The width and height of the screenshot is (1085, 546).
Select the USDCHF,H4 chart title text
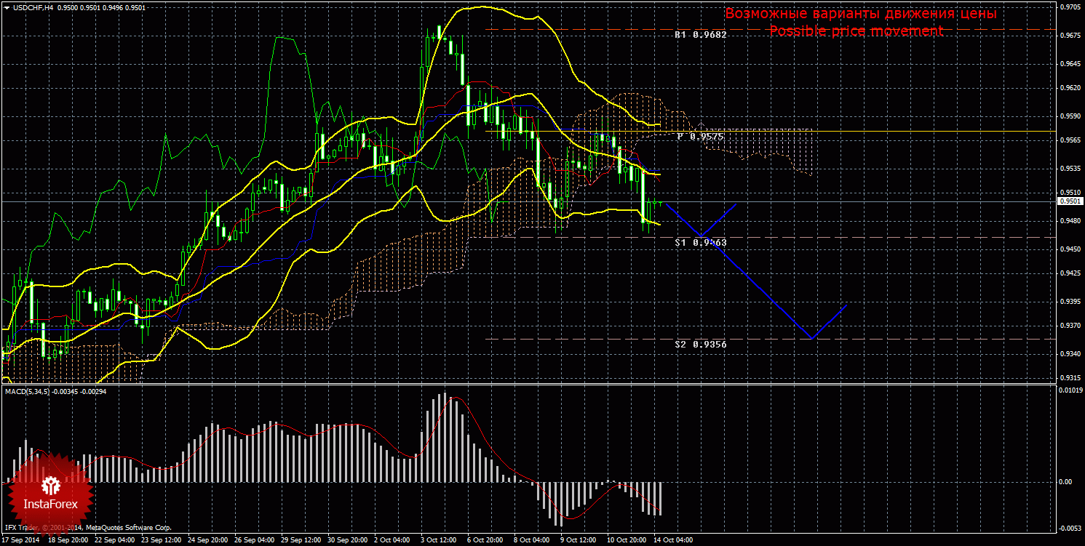35,7
